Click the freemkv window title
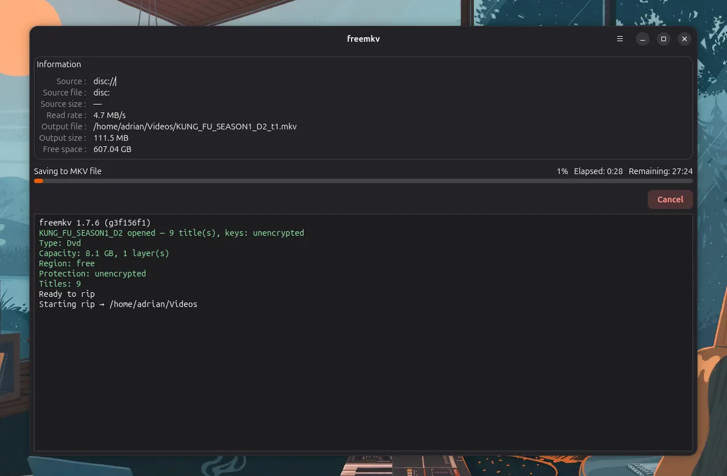This screenshot has height=476, width=727. tap(363, 39)
